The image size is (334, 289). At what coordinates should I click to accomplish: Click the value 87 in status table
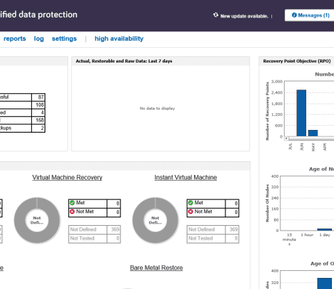pyautogui.click(x=41, y=97)
